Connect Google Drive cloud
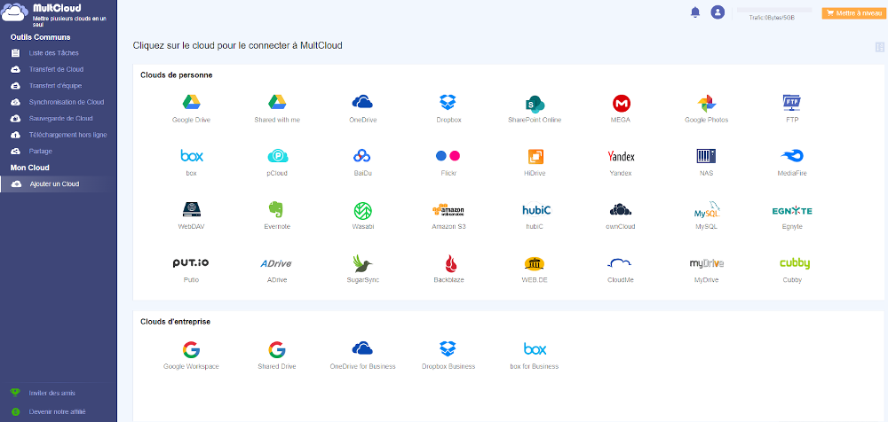The height and width of the screenshot is (422, 888). point(191,109)
